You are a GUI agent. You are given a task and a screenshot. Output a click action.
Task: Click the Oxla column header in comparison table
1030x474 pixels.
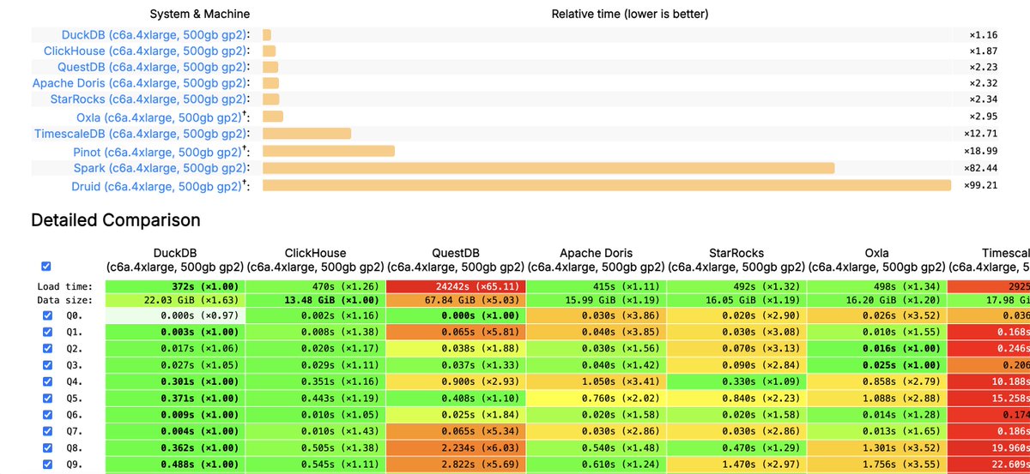tap(877, 260)
